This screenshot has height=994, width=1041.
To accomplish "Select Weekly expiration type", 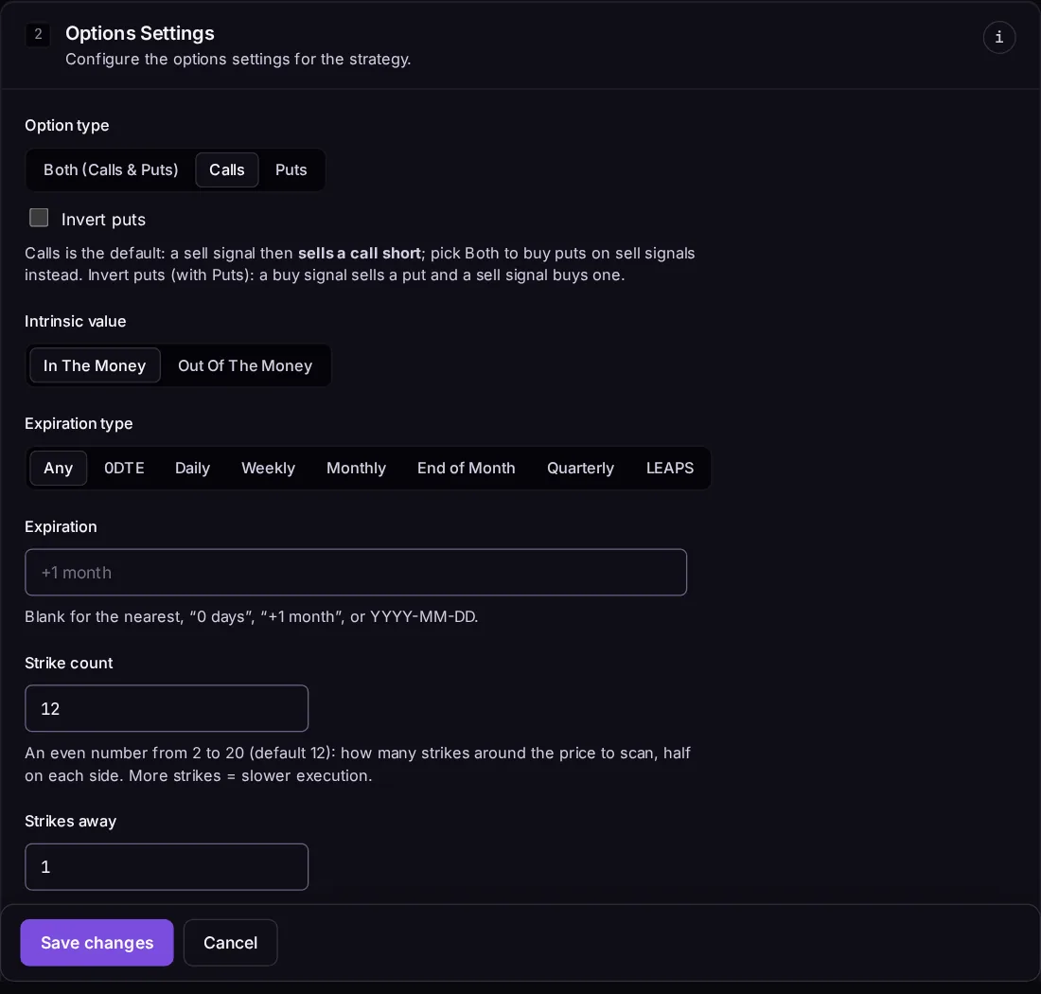I will pyautogui.click(x=268, y=468).
